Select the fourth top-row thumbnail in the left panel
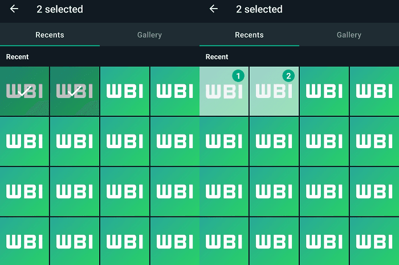Screen dimensions: 399x265 174,91
